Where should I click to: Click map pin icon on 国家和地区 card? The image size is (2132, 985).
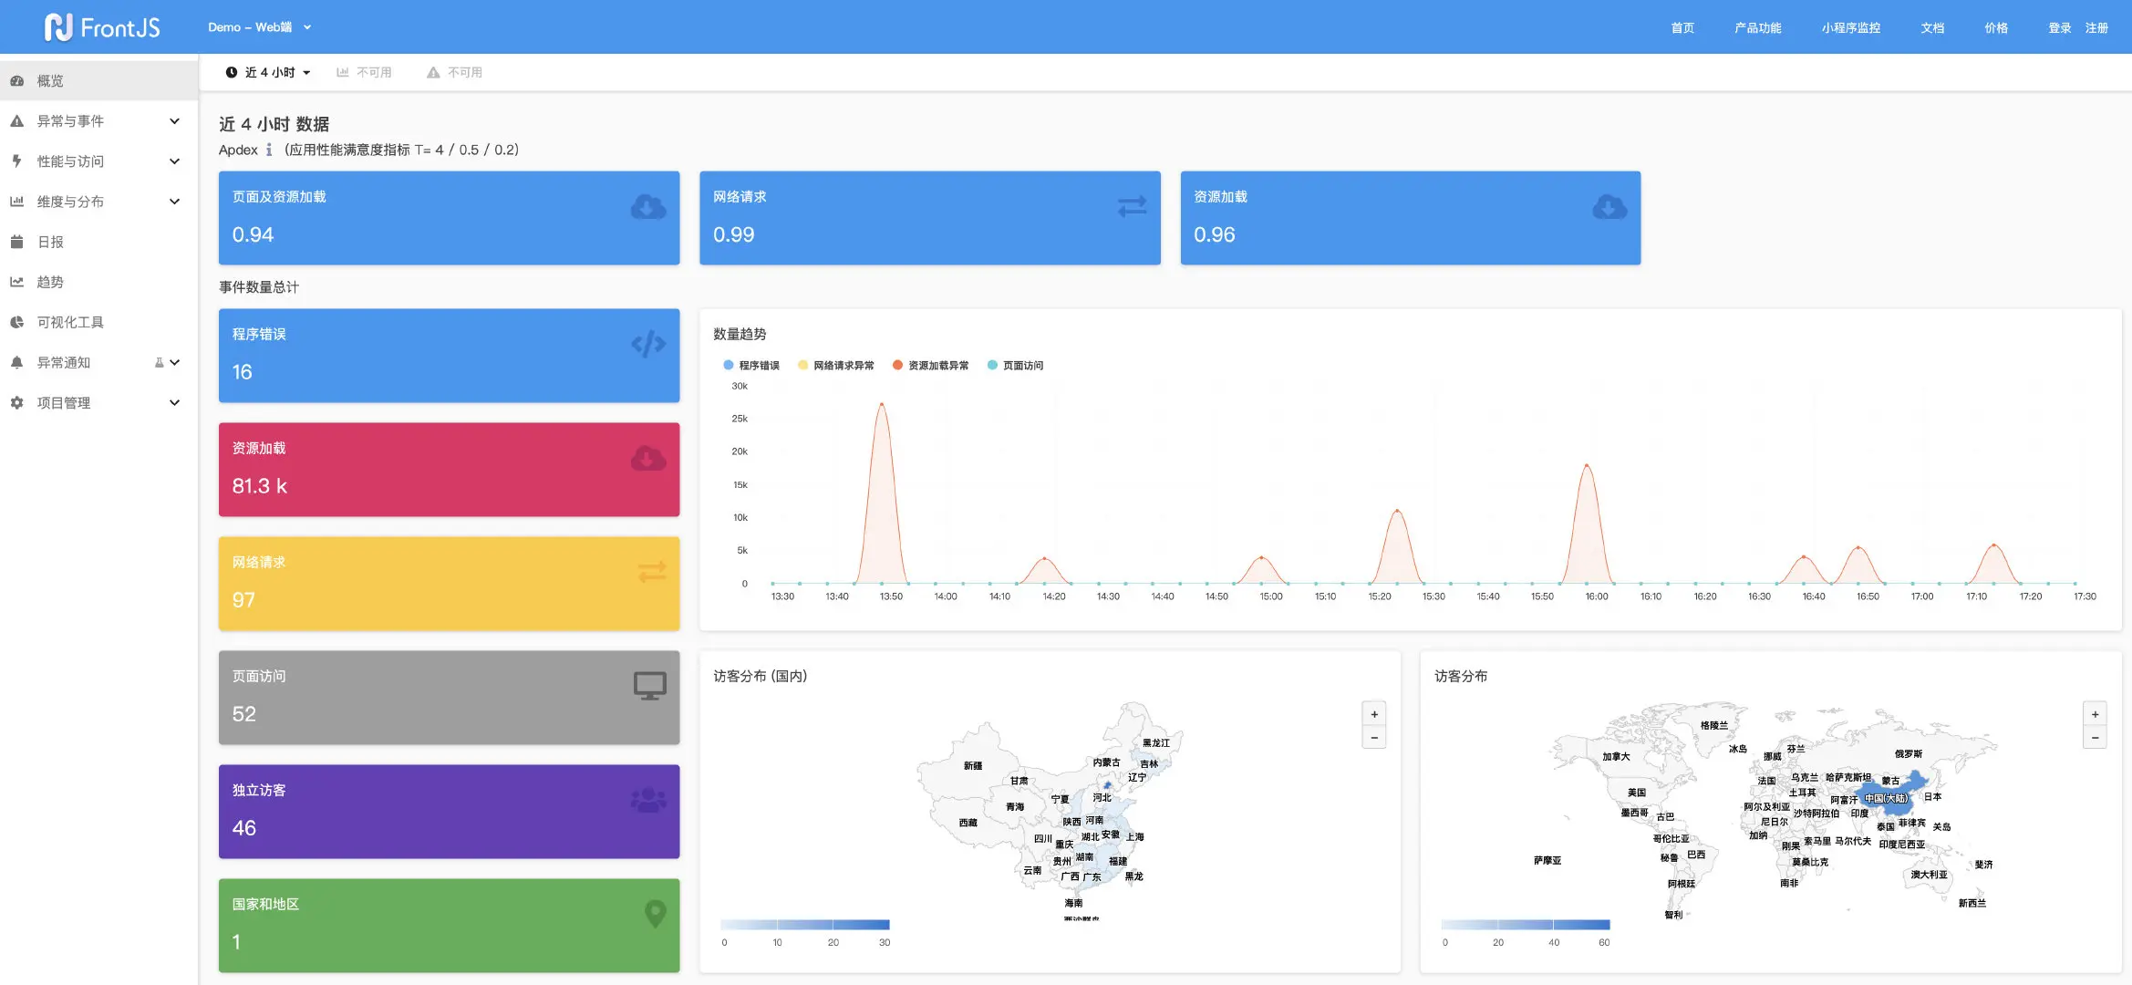[655, 914]
